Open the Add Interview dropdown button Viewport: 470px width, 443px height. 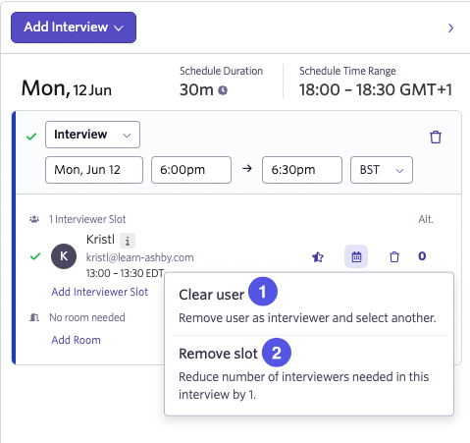tap(74, 28)
